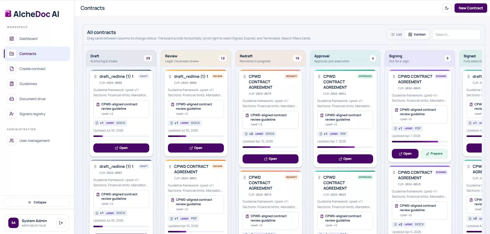This screenshot has width=490, height=234.
Task: Switch to List view
Action: pyautogui.click(x=396, y=35)
